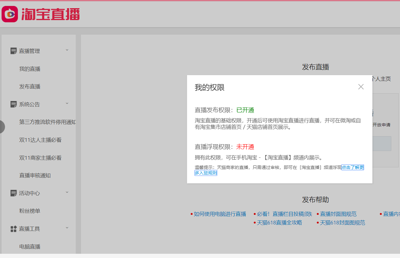400x258 pixels.
Task: Open 天猫618封面图规范 help link
Action: [x=343, y=223]
